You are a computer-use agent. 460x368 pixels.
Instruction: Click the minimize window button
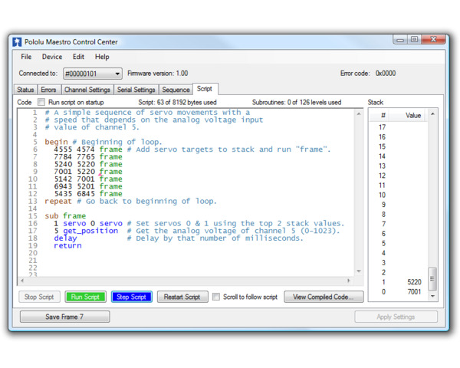pyautogui.click(x=400, y=40)
